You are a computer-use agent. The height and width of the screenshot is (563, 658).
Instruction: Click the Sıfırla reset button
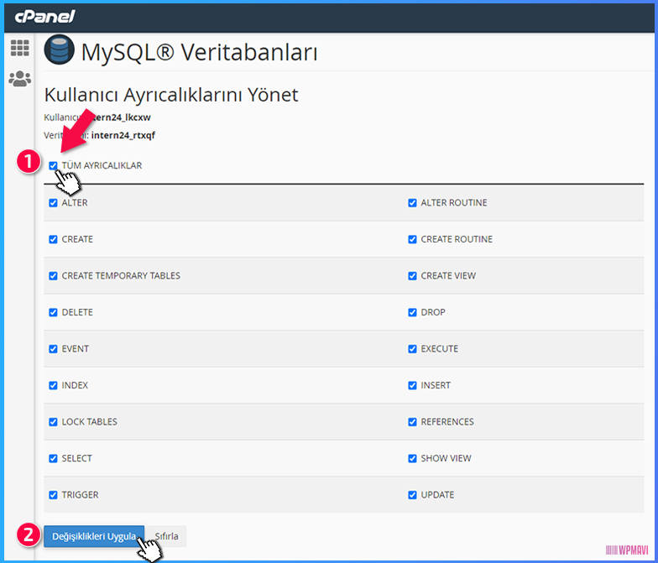pos(166,536)
